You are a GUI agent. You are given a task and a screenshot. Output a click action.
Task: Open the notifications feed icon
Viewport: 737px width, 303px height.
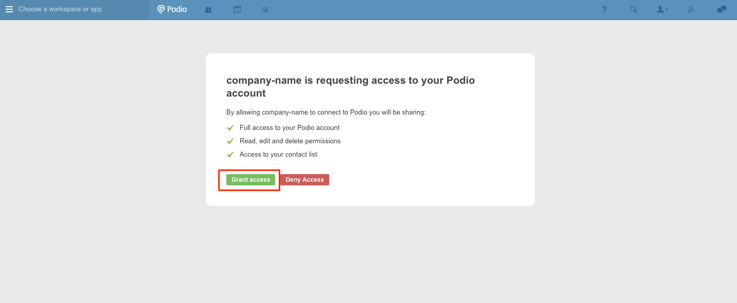pyautogui.click(x=692, y=9)
